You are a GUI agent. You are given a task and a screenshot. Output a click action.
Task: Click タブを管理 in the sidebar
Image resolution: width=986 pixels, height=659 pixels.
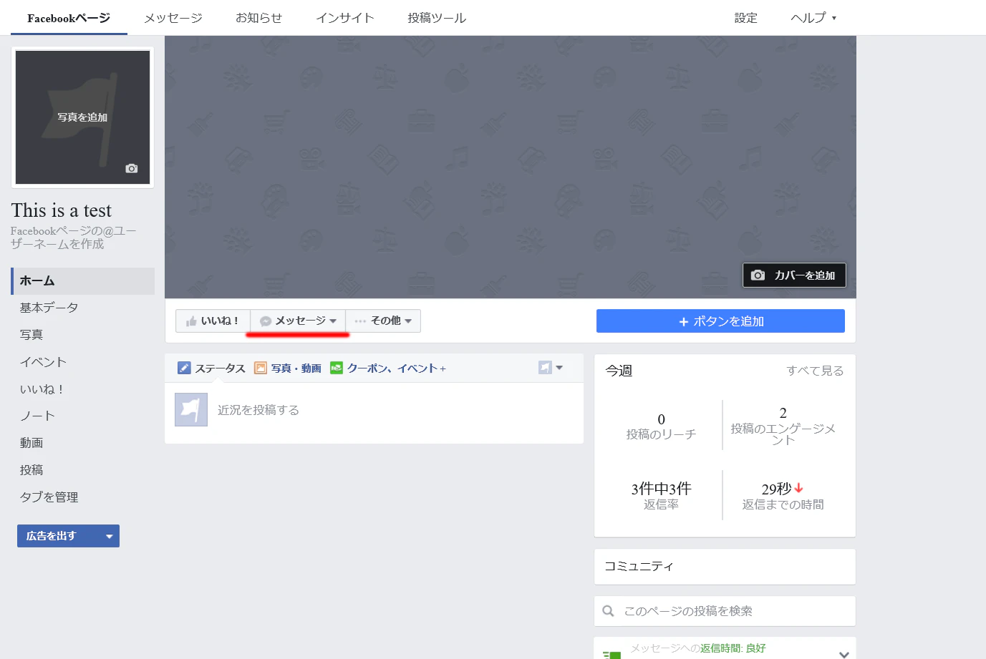pos(49,497)
